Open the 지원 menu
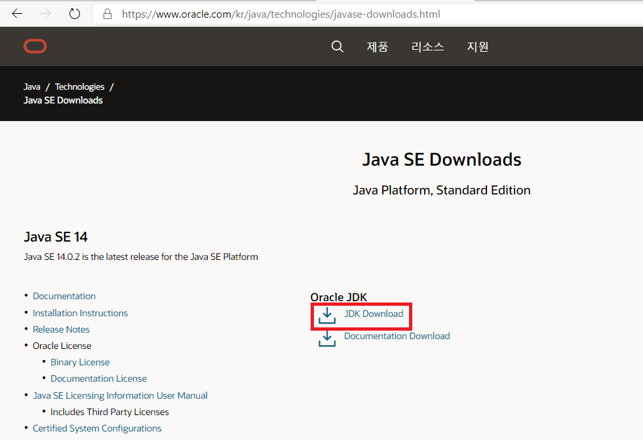Screen dimensions: 643x440 [x=478, y=46]
